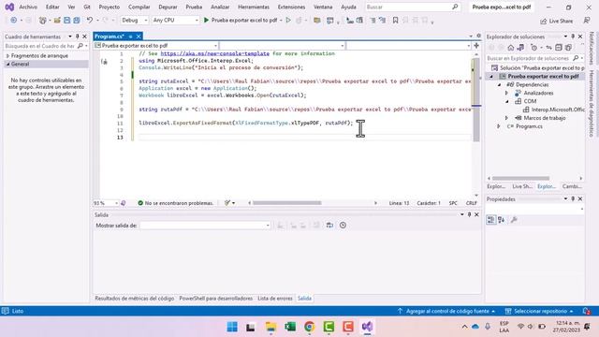Split editor with the plus icon
This screenshot has width=599, height=337.
[476, 46]
